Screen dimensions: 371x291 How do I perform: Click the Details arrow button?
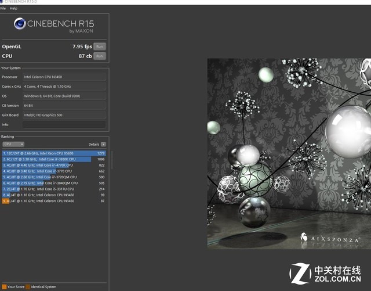pos(103,144)
